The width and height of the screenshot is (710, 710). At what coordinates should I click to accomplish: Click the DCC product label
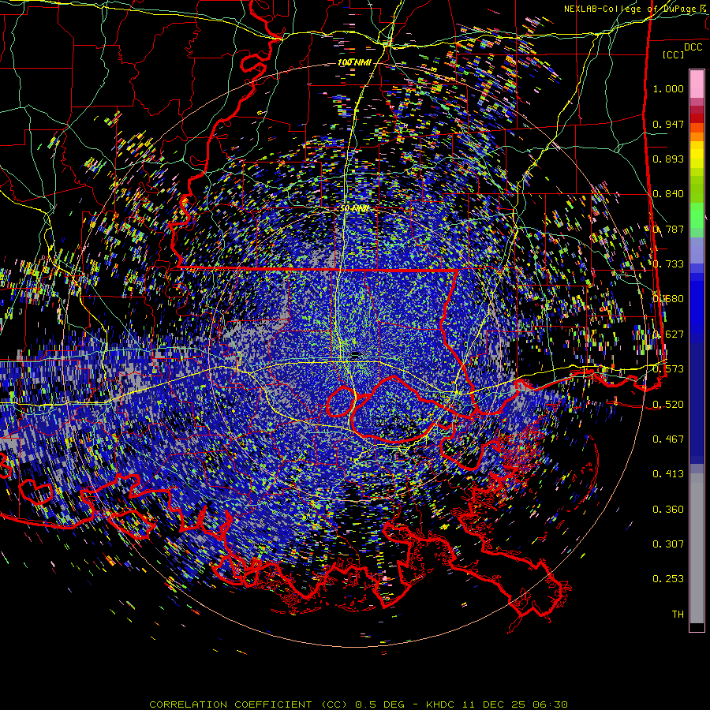[x=693, y=47]
